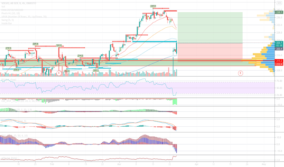Click the Feb label on time axis
The image size is (284, 167).
(52, 164)
